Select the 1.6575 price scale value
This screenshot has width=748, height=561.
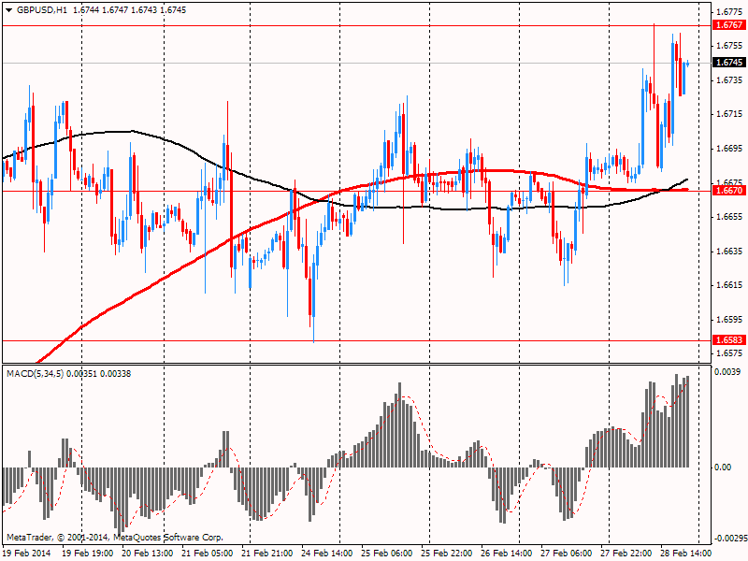click(x=730, y=353)
